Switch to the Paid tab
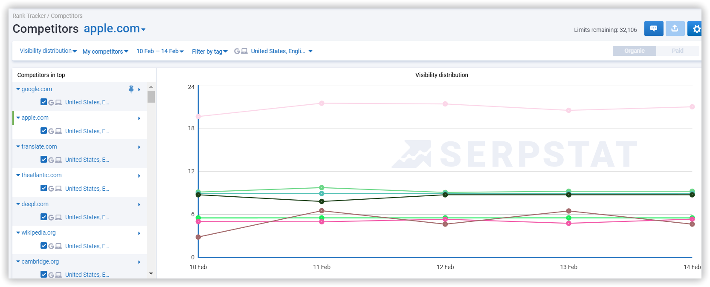710x287 pixels. pyautogui.click(x=678, y=51)
